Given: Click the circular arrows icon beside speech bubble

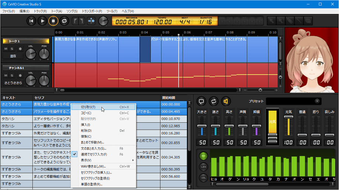Looking at the screenshot, I should pyautogui.click(x=213, y=101).
